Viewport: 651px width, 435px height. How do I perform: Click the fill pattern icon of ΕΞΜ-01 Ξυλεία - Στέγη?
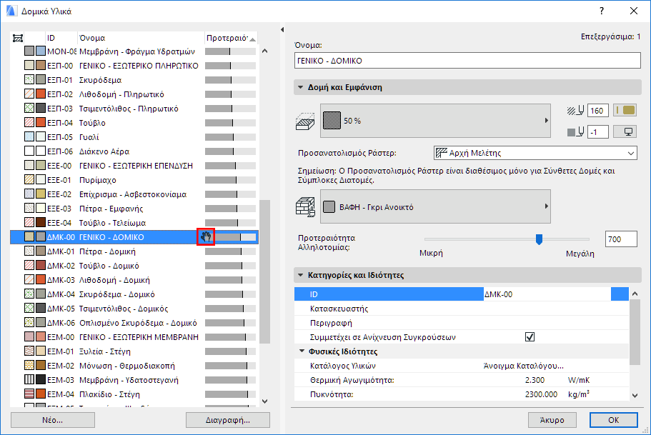29,351
